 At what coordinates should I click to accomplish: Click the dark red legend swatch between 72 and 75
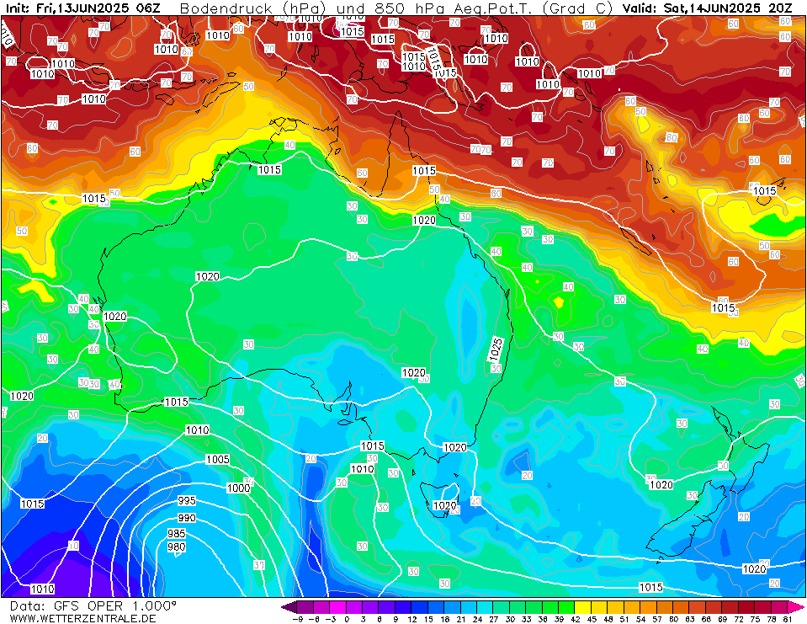tap(746, 606)
